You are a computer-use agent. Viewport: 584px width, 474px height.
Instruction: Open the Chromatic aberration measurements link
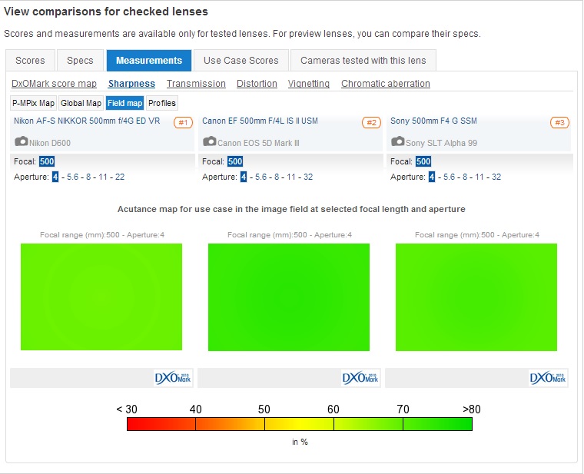coord(385,84)
